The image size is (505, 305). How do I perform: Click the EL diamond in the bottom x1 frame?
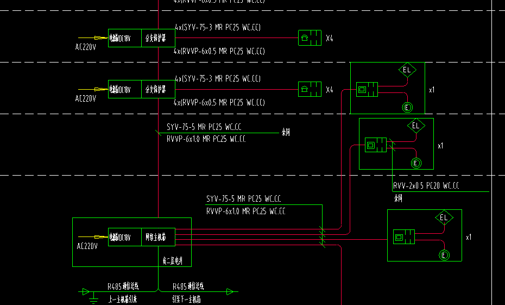click(x=444, y=217)
